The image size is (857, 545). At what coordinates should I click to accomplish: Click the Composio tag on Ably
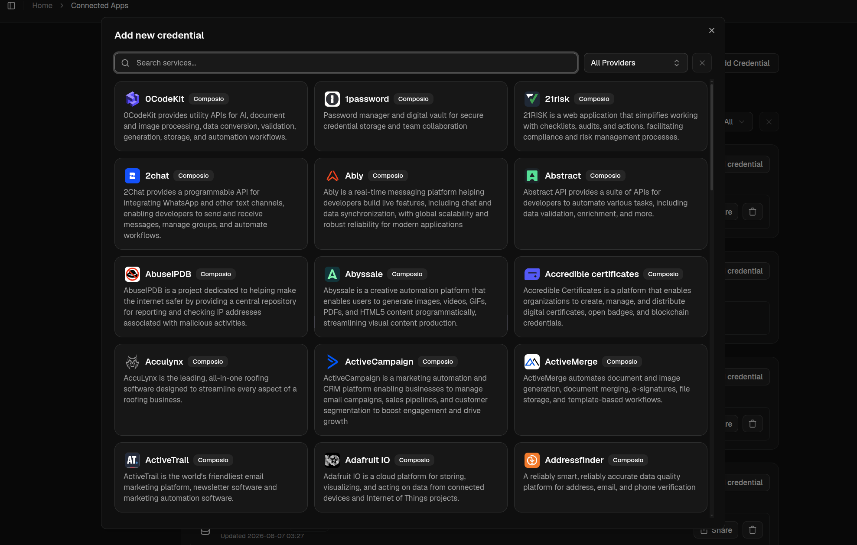pyautogui.click(x=388, y=176)
